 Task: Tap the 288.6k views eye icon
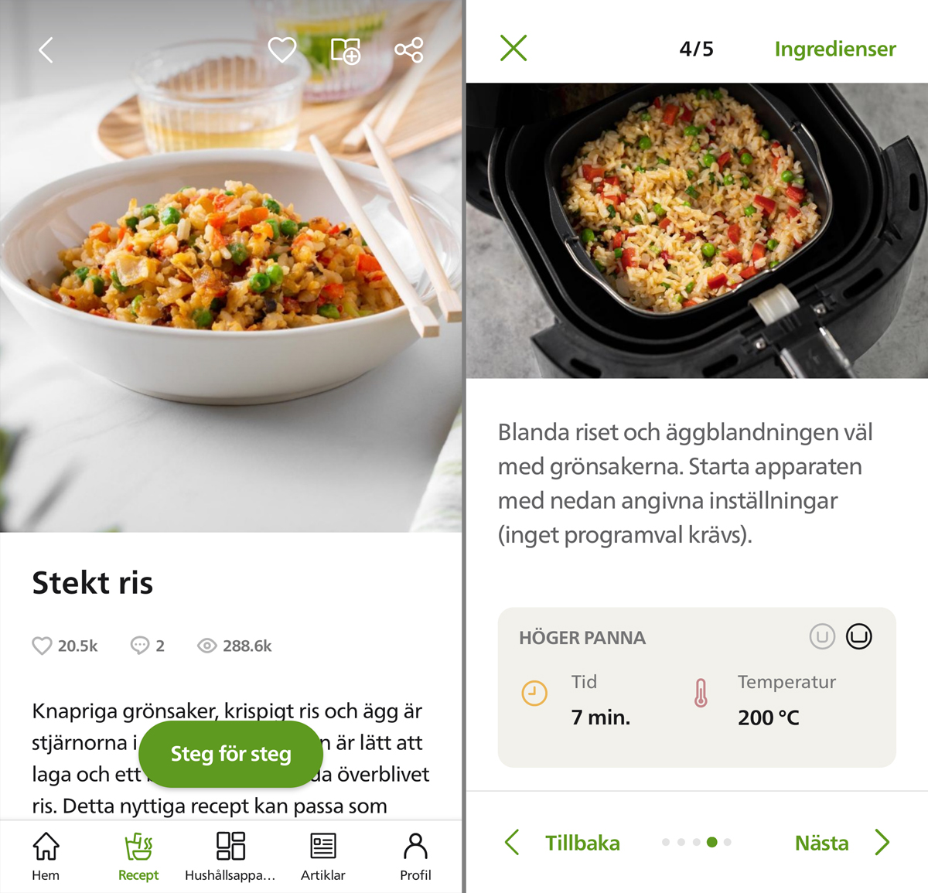coord(207,646)
